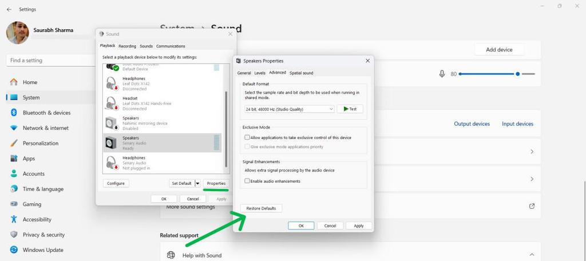Check Allow applications to take exclusive control
The height and width of the screenshot is (261, 586).
point(247,137)
